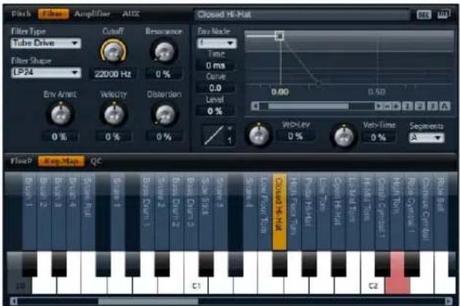Select the Side Stick key map column
Screen dimensions: 460x306
click(206, 211)
